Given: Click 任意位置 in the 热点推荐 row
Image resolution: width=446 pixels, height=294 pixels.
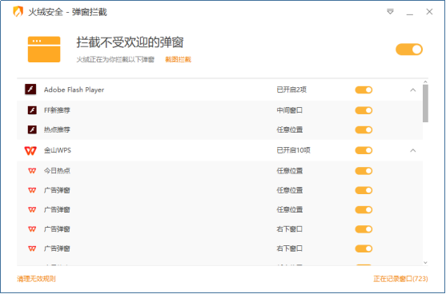Looking at the screenshot, I should [290, 129].
